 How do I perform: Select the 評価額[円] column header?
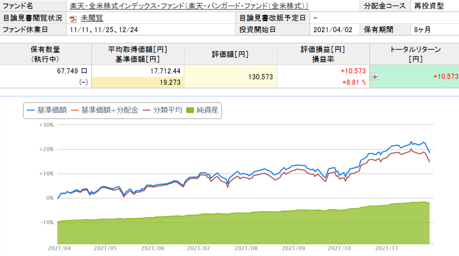coord(230,54)
